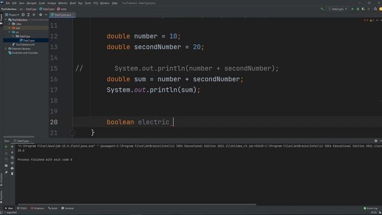Open the Problems tool window
This screenshot has height=215, width=382.
coord(37,208)
